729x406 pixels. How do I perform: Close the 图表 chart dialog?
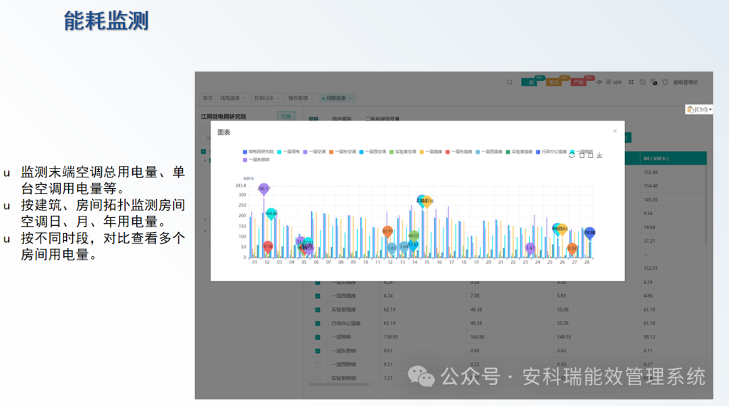point(615,131)
